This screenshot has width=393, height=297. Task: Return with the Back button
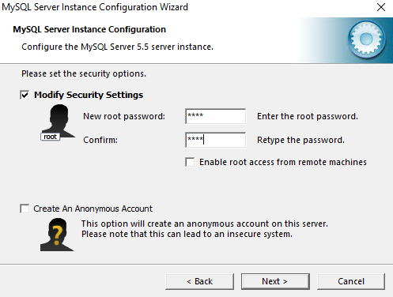tap(199, 281)
